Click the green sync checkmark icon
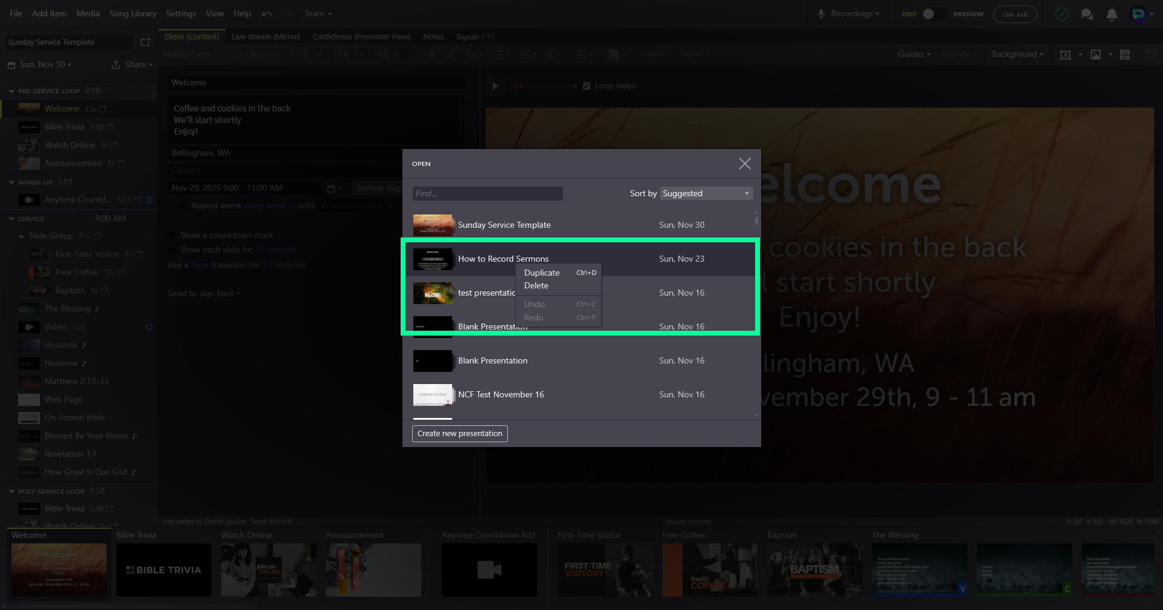This screenshot has height=610, width=1163. point(1062,14)
